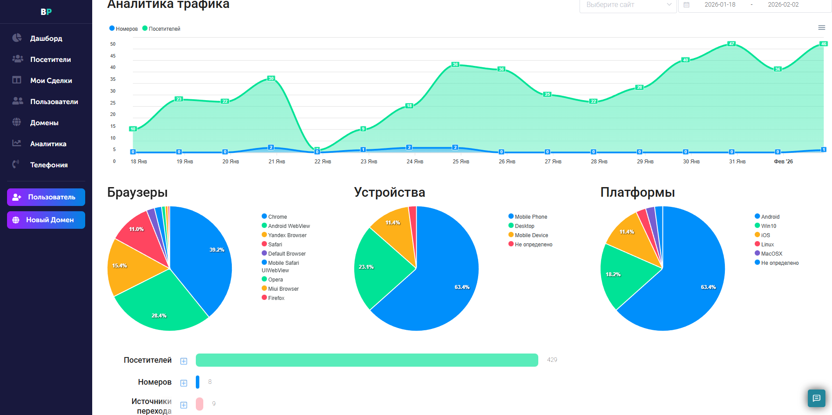Toggle Не определено in devices legend
The height and width of the screenshot is (415, 832).
click(530, 244)
